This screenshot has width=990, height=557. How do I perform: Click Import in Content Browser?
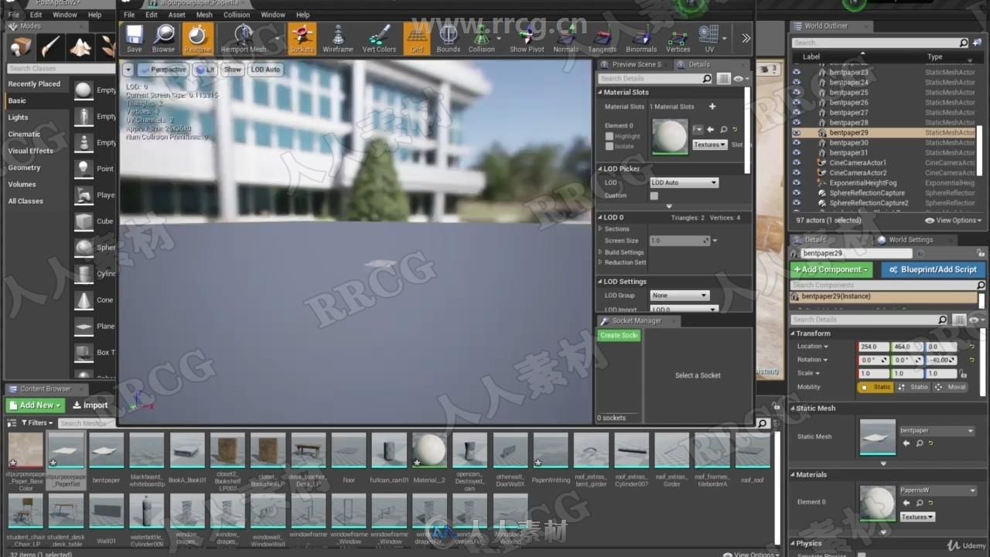(90, 405)
